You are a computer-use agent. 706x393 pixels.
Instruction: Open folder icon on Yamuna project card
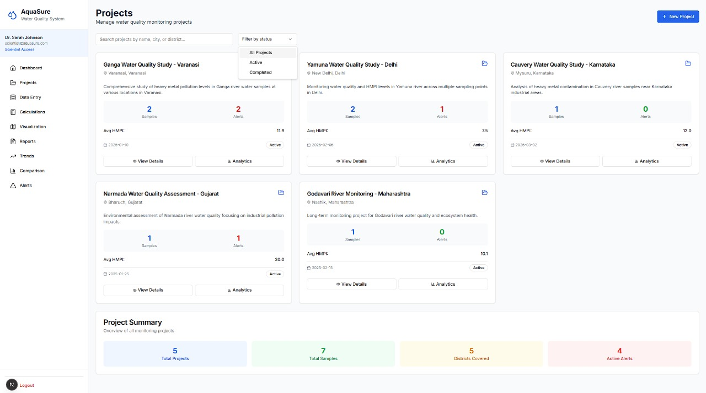(485, 63)
